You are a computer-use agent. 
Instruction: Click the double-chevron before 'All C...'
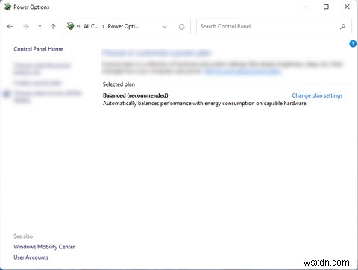78,26
